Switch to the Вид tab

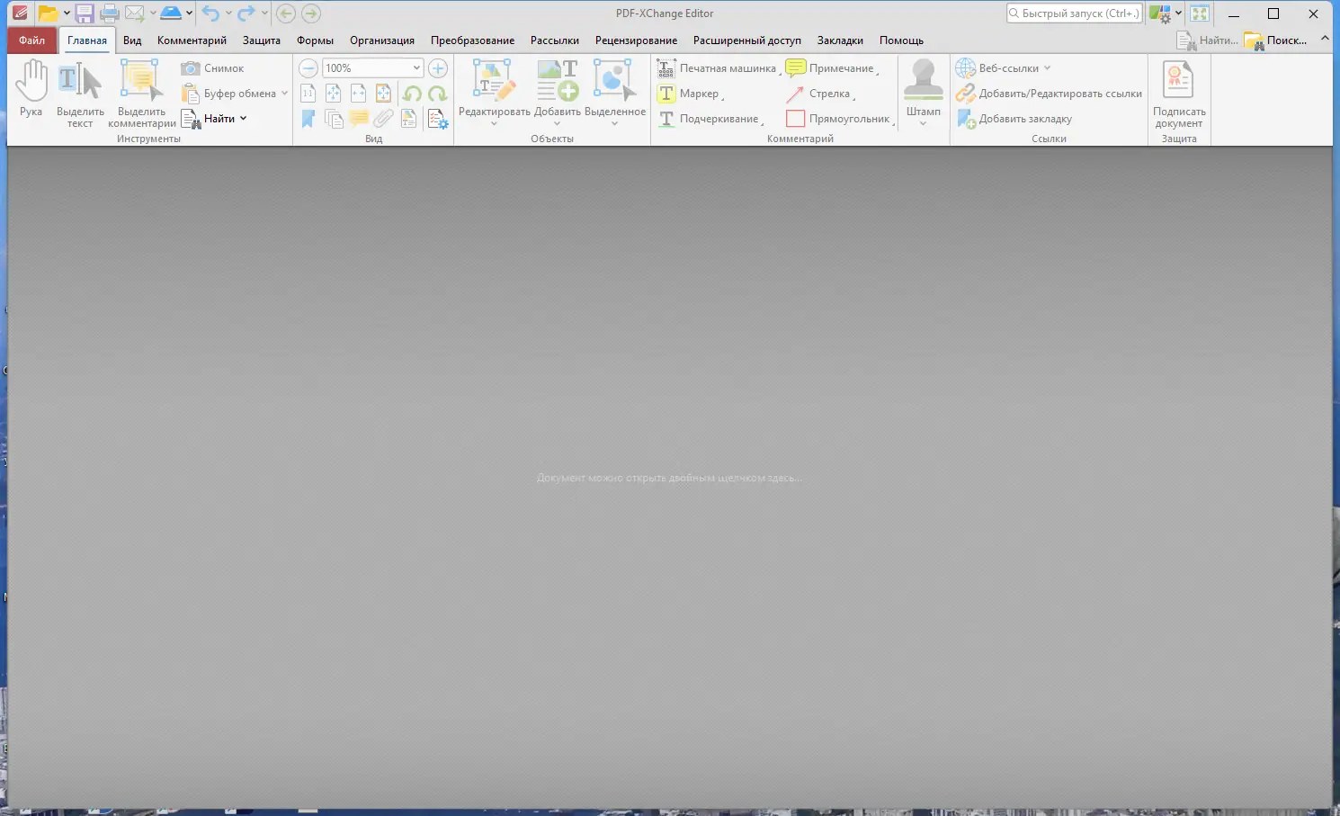132,40
